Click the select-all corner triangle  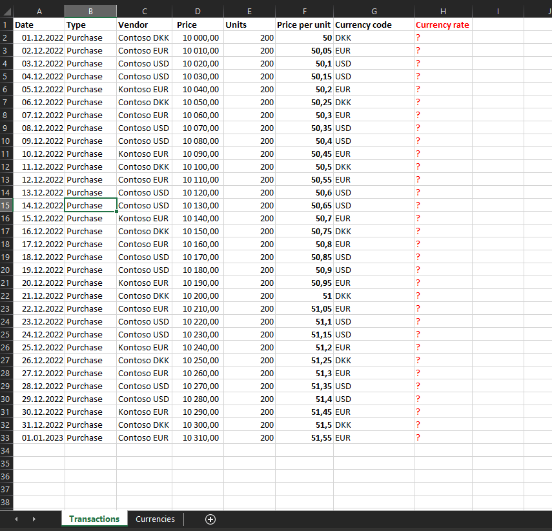6,12
